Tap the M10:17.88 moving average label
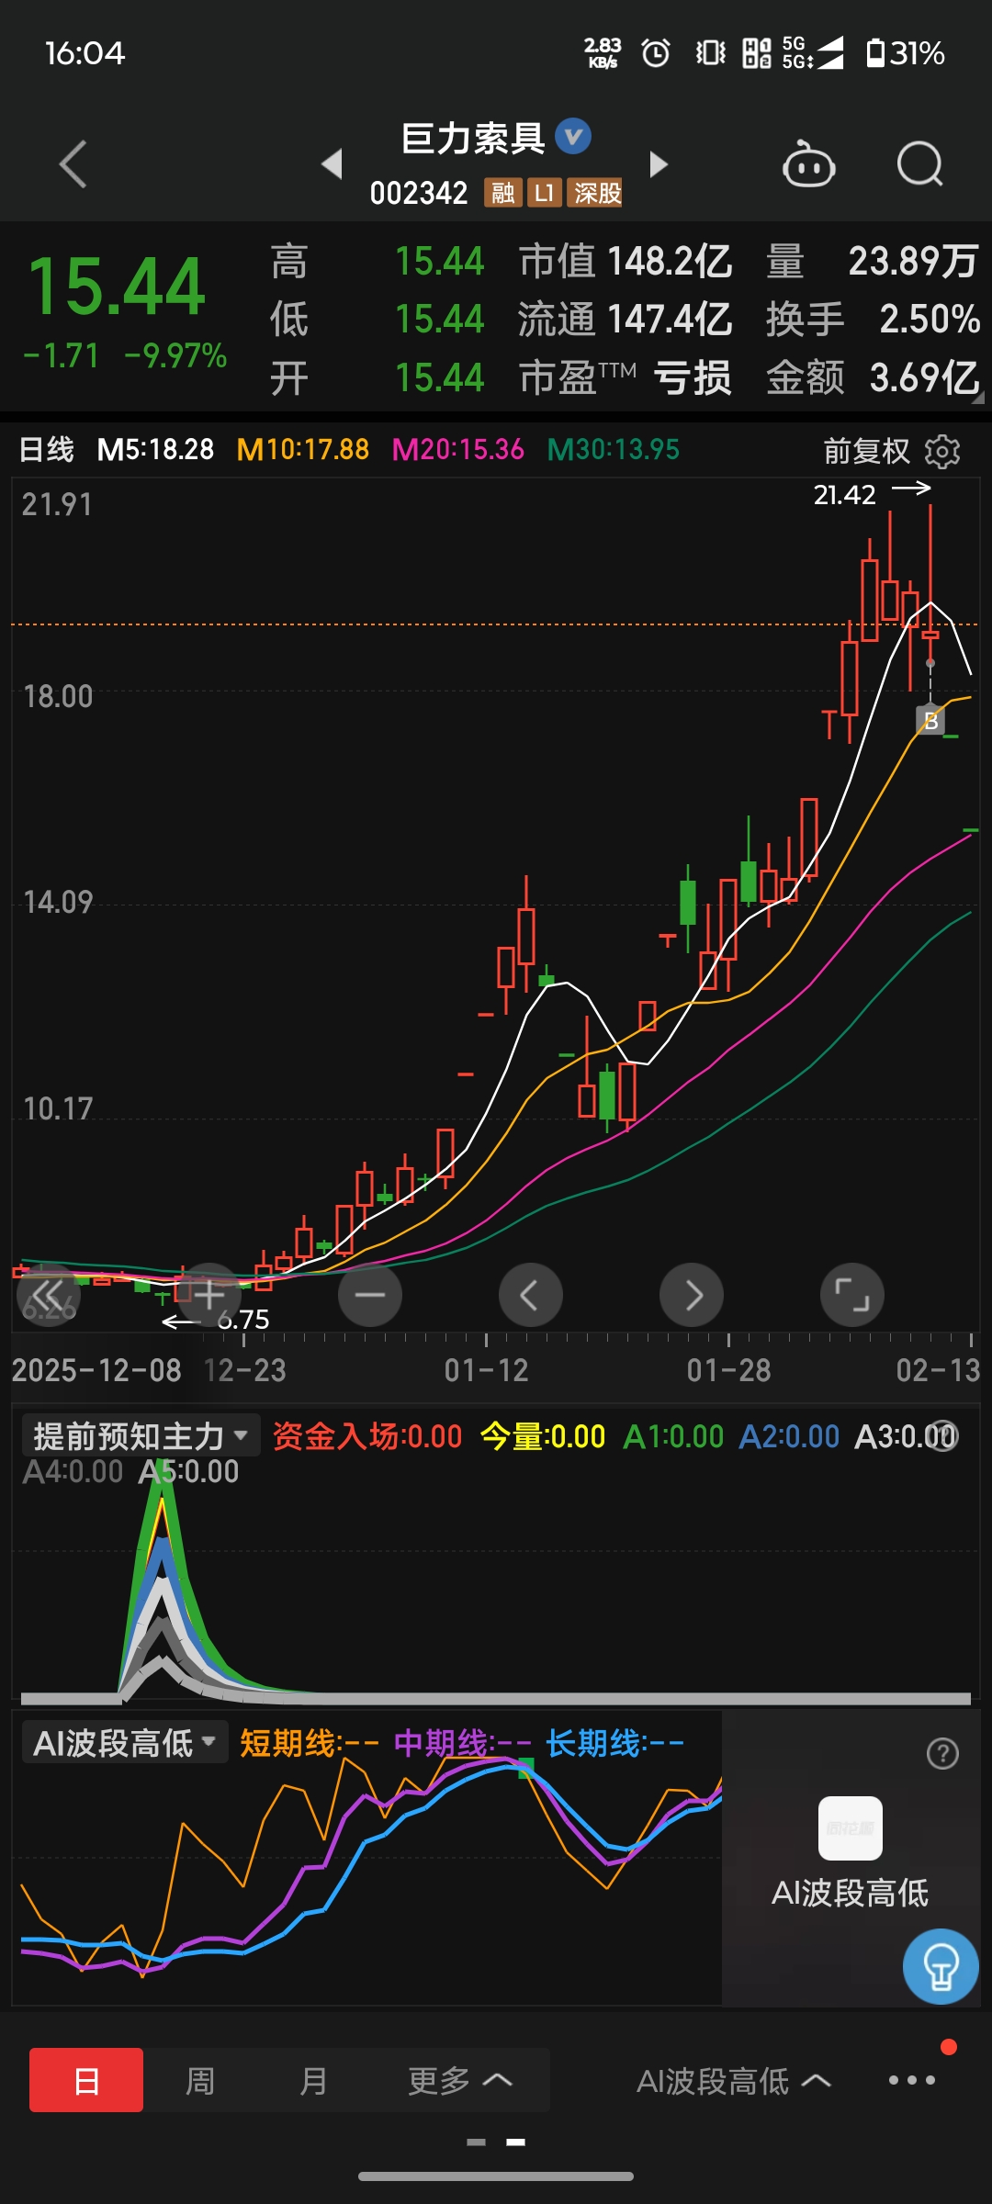 302,450
